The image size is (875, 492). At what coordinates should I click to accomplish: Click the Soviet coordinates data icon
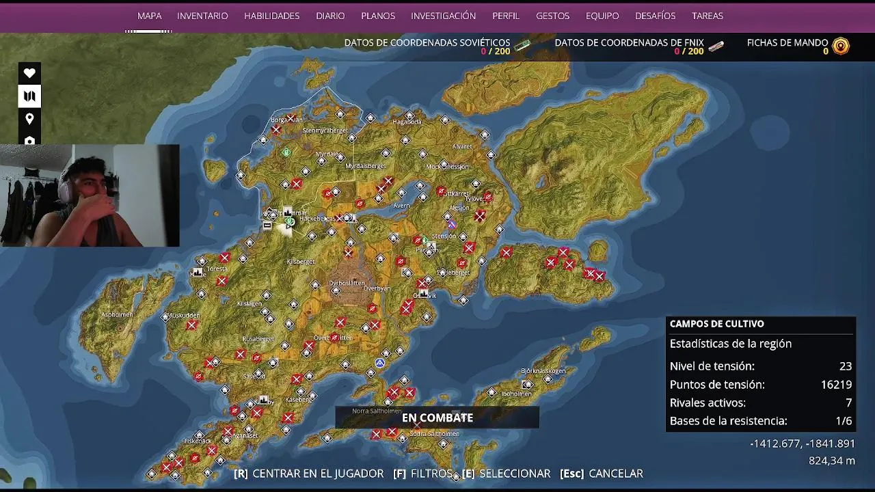[x=522, y=46]
